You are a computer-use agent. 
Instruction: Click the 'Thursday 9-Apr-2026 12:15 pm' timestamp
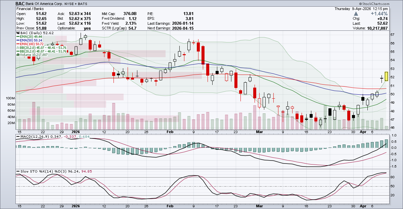(362, 9)
